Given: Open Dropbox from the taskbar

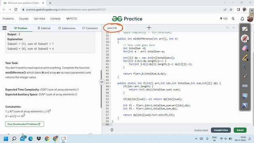Looking at the screenshot, I should (39, 139).
